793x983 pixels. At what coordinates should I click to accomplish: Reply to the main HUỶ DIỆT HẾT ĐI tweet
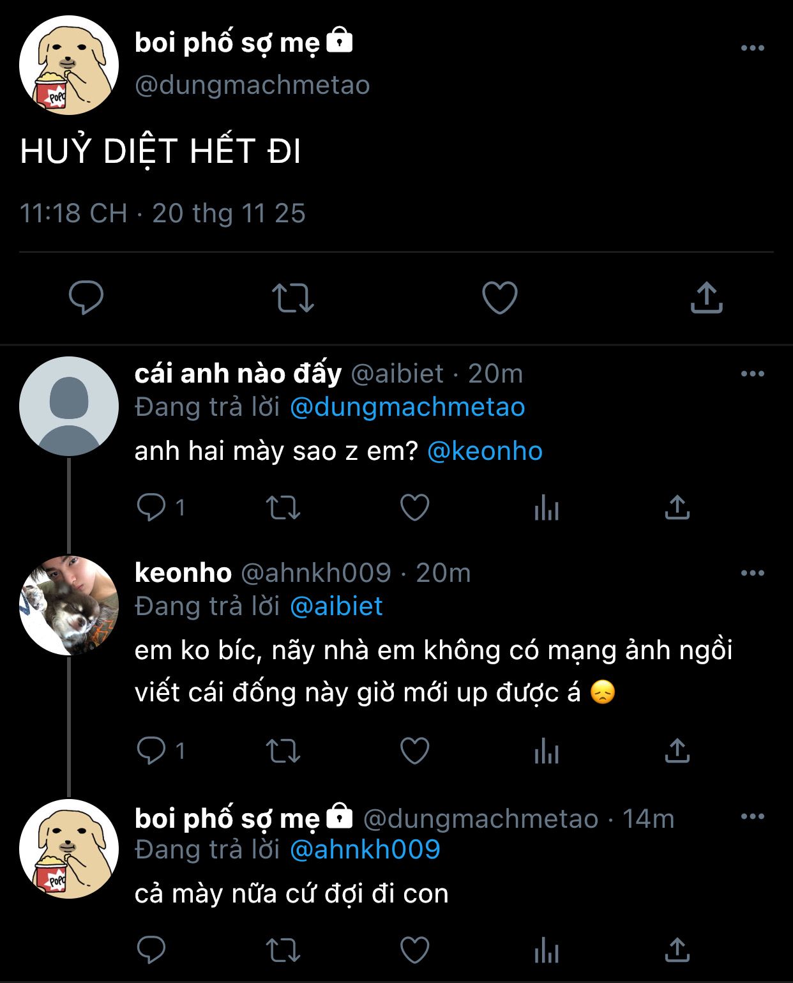pos(86,297)
